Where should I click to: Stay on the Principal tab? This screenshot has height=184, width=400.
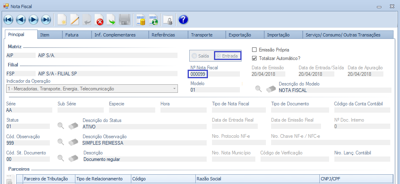point(21,34)
